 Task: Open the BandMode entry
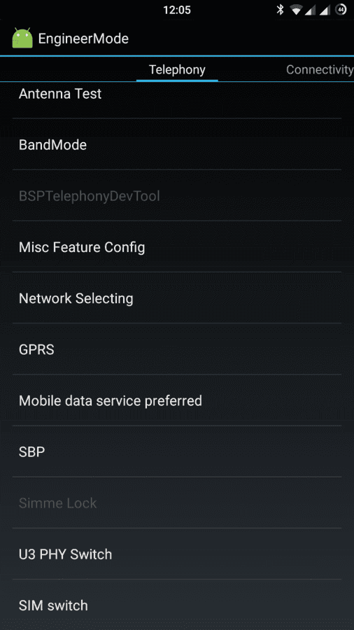pos(177,144)
